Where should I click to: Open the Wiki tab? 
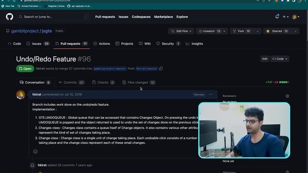click(145, 44)
